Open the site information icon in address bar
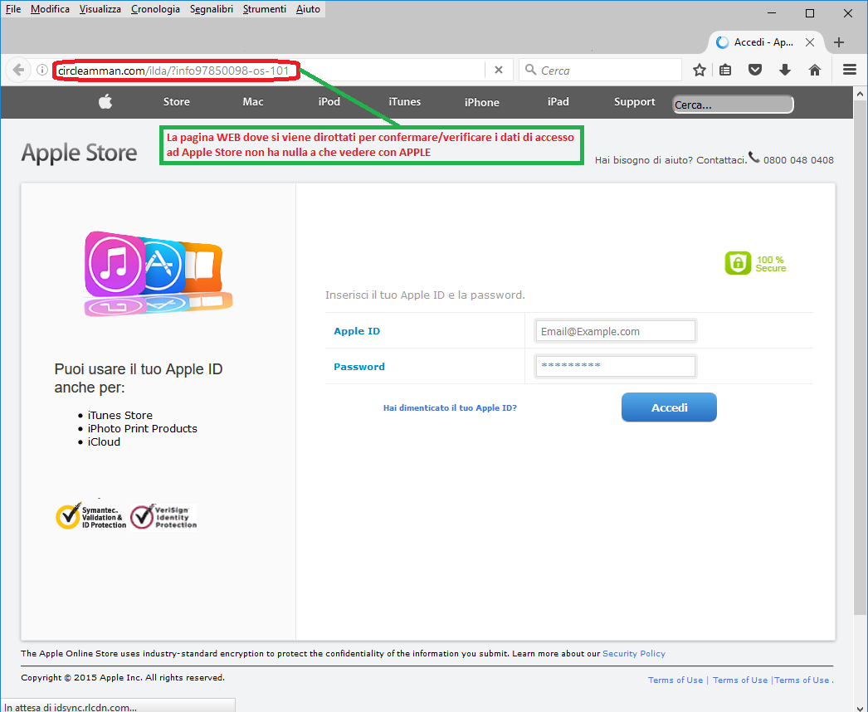Image resolution: width=868 pixels, height=712 pixels. [42, 71]
